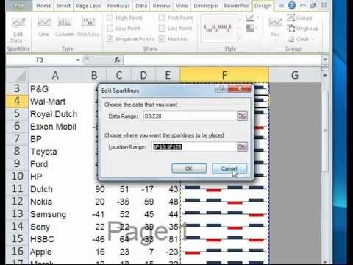353x265 pixels.
Task: Open the Home tab
Action: point(43,6)
